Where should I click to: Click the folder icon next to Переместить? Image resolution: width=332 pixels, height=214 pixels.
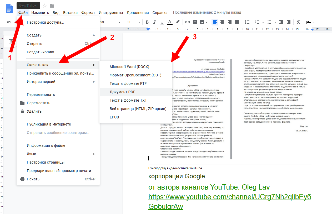click(22, 103)
